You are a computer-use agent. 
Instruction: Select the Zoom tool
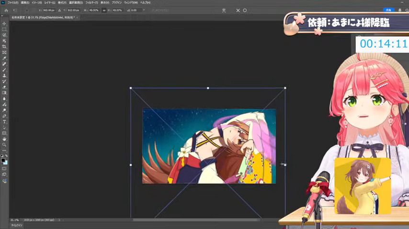coord(4,145)
